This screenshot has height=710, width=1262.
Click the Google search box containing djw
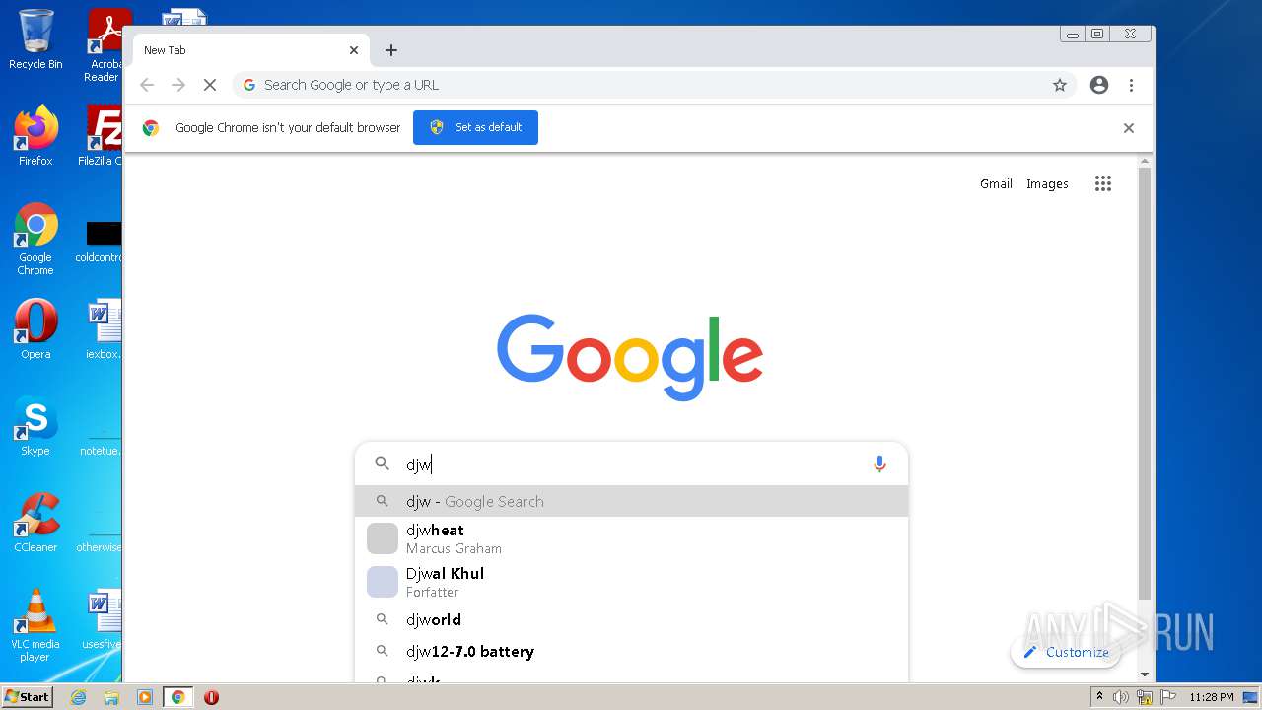(x=631, y=464)
